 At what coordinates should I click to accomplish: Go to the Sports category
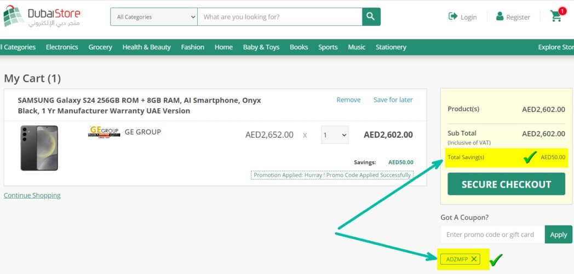(x=328, y=47)
